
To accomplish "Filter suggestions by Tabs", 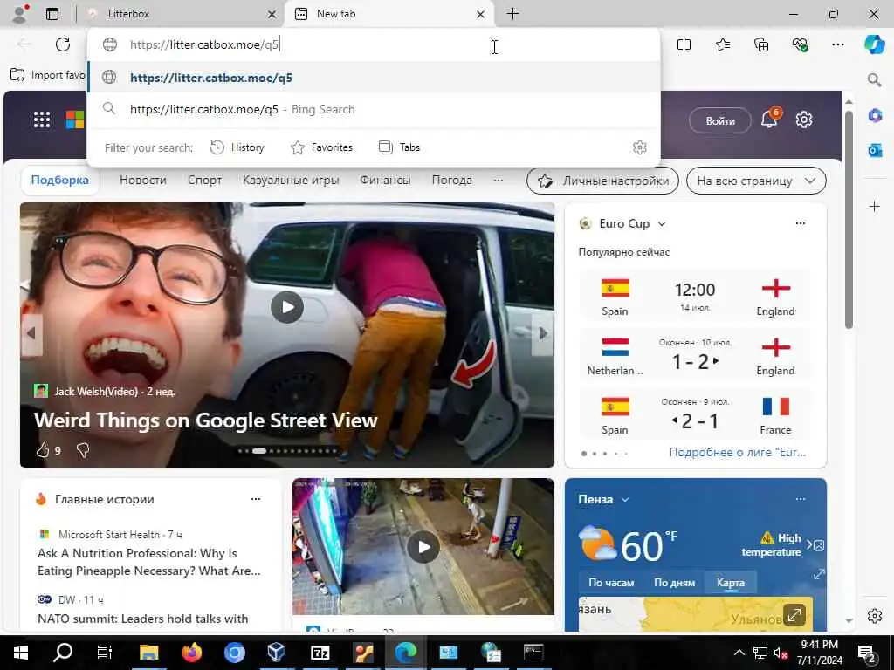I will [x=399, y=147].
